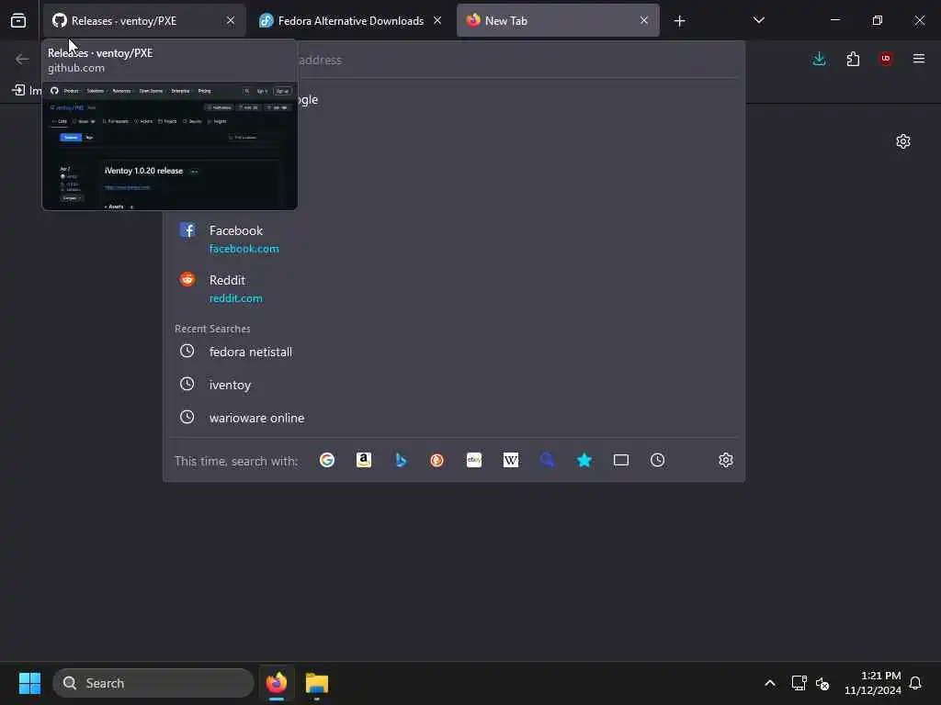Switch to Fedora Alternative Downloads tab
The width and height of the screenshot is (941, 705).
350,21
